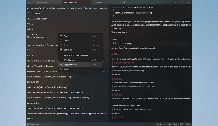Click the README.md tab file icon
The width and height of the screenshot is (218, 126).
[34, 2]
